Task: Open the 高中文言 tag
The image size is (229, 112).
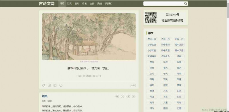Action: pos(179,50)
